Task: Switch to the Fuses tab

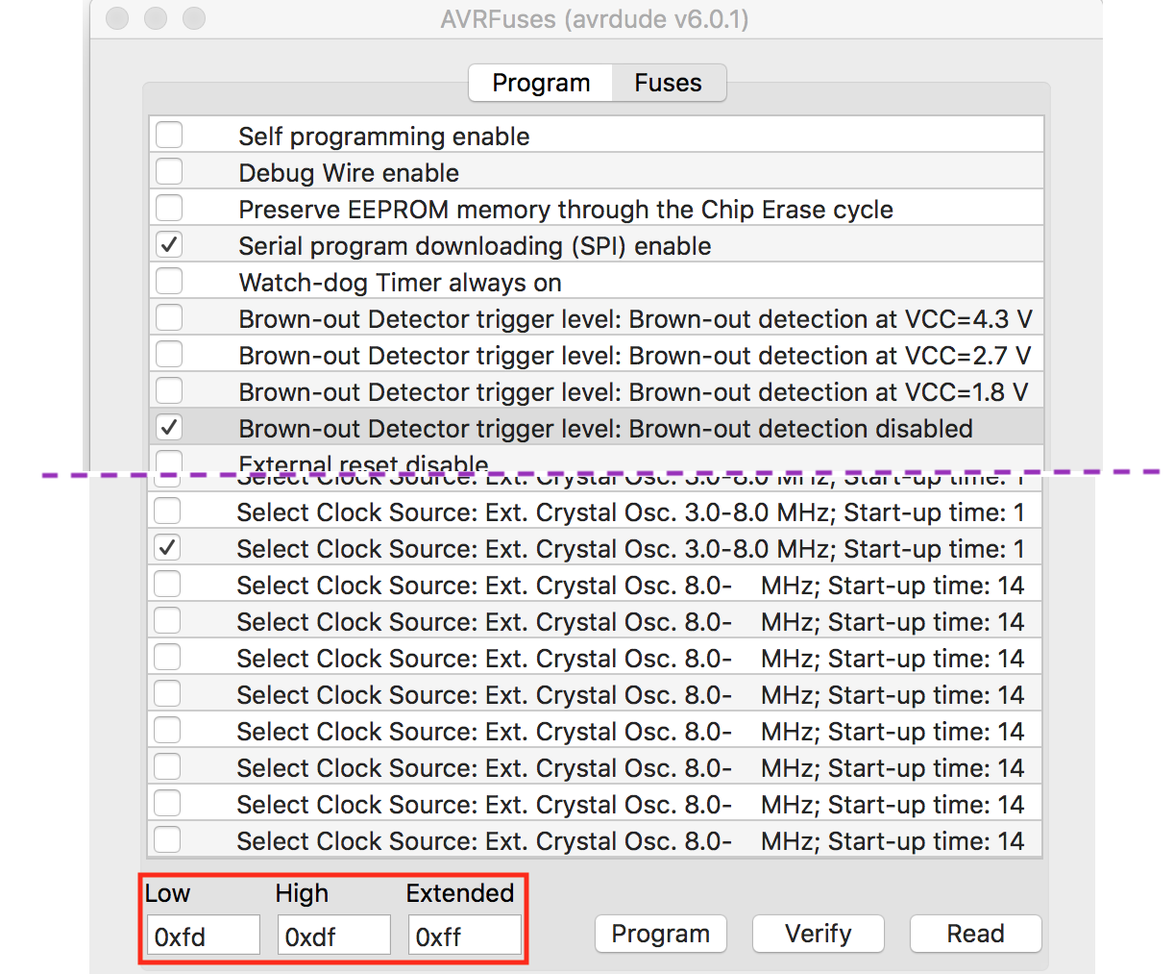Action: tap(669, 83)
